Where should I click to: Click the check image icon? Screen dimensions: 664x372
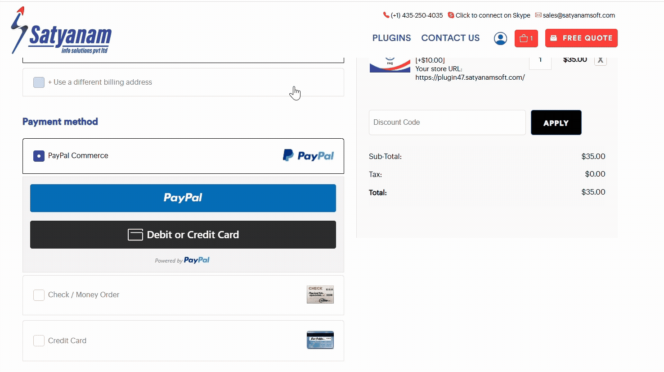pos(320,295)
